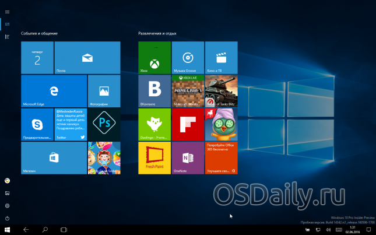This screenshot has width=376, height=235.
Task: Open Settings from the sidebar gear
Action: coord(7,205)
